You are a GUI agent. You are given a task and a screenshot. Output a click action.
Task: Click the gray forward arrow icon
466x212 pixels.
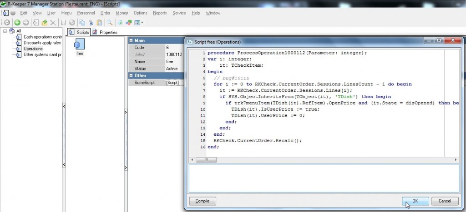pyautogui.click(x=26, y=23)
